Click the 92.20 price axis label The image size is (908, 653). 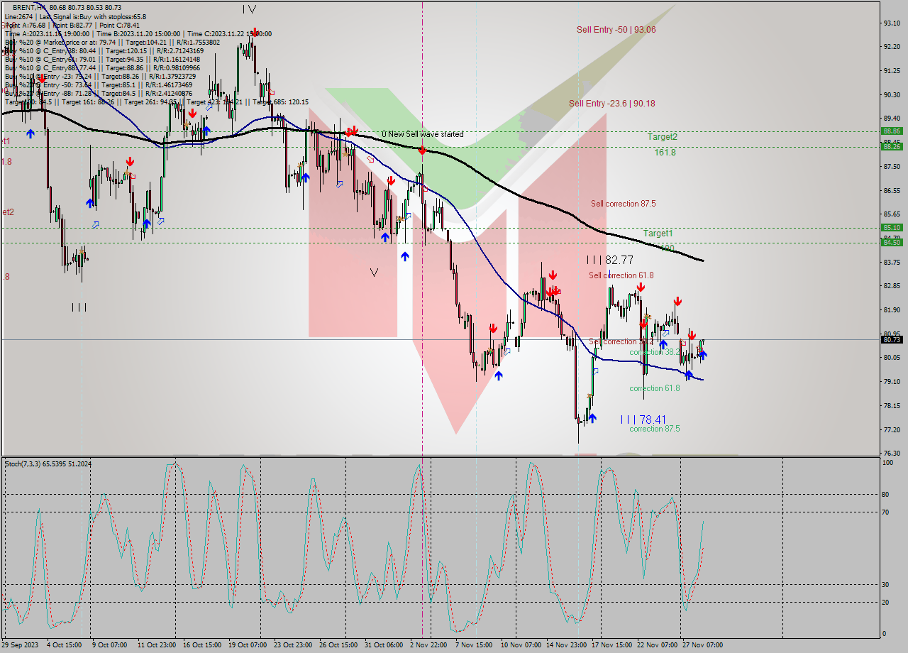892,47
